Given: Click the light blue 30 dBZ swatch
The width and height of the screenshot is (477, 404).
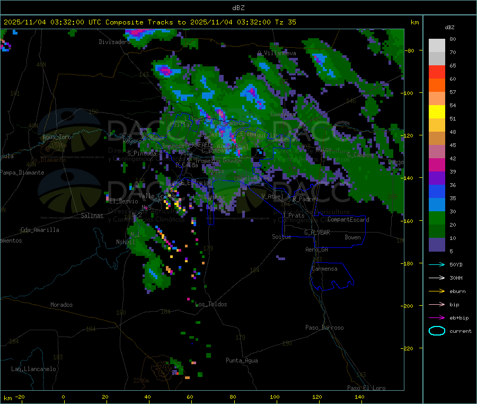Looking at the screenshot, I should click(437, 205).
